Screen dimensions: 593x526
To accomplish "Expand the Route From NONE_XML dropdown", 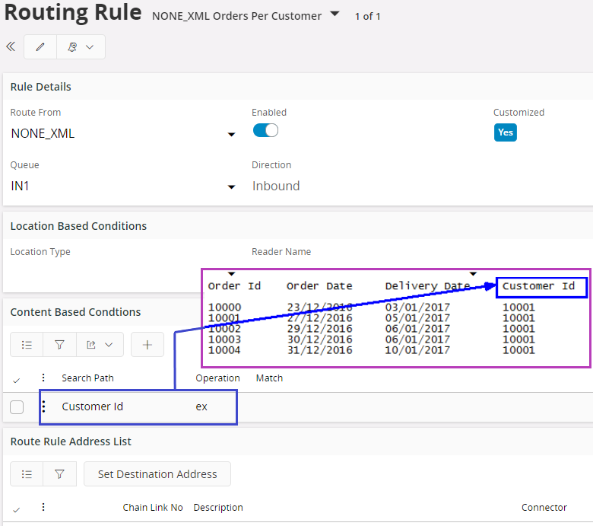I will [x=231, y=135].
